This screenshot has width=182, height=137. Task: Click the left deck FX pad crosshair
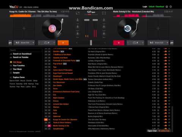click(24, 29)
